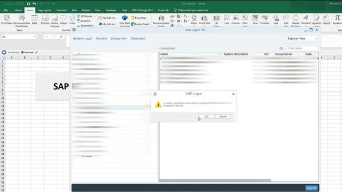Screen dimensions: 342x192
Task: Open the SAP Logon dialog's menu icon
Action: [x=155, y=94]
